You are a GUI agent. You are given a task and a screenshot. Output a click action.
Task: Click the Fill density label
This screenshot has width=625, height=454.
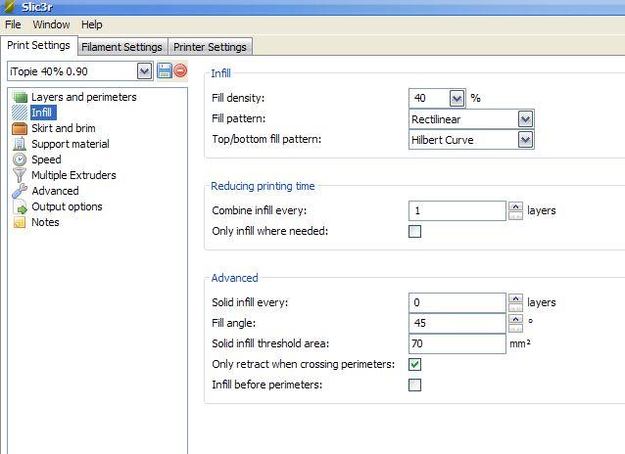pyautogui.click(x=238, y=98)
